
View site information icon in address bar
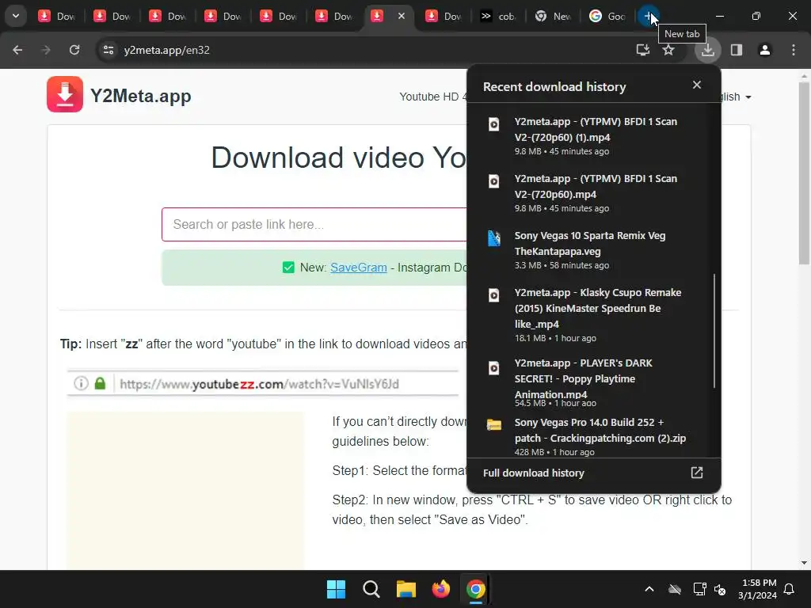click(109, 50)
